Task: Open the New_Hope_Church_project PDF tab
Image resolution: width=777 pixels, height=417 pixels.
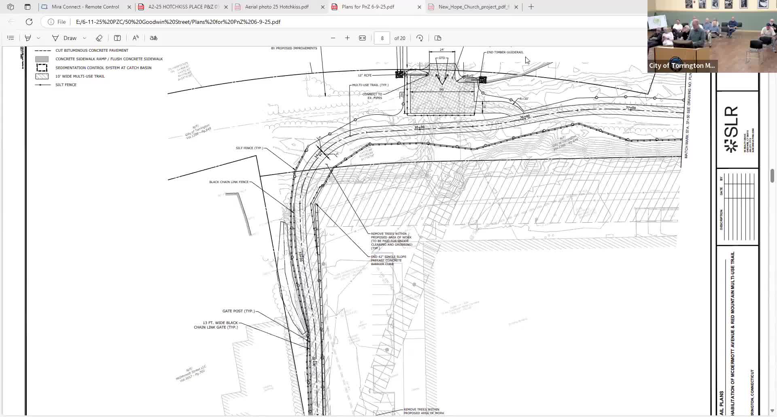Action: click(x=473, y=7)
